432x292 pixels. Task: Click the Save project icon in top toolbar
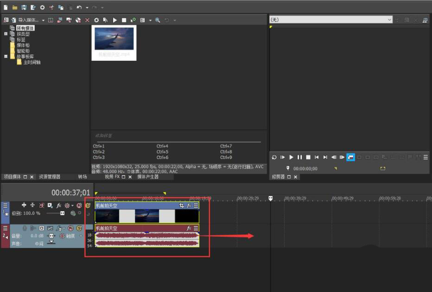coord(24,7)
